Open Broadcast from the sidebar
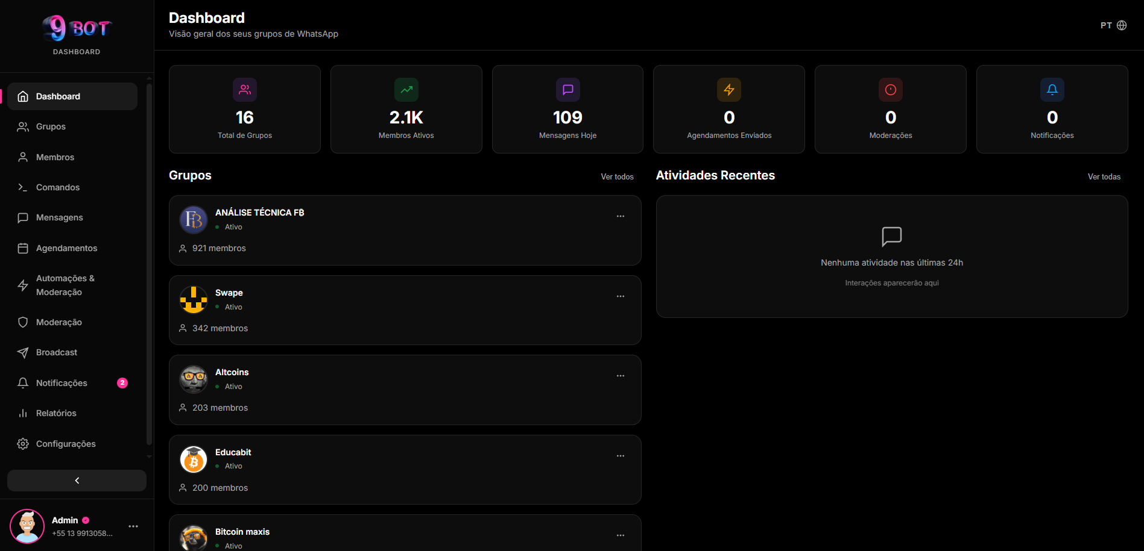This screenshot has width=1144, height=551. pos(57,352)
